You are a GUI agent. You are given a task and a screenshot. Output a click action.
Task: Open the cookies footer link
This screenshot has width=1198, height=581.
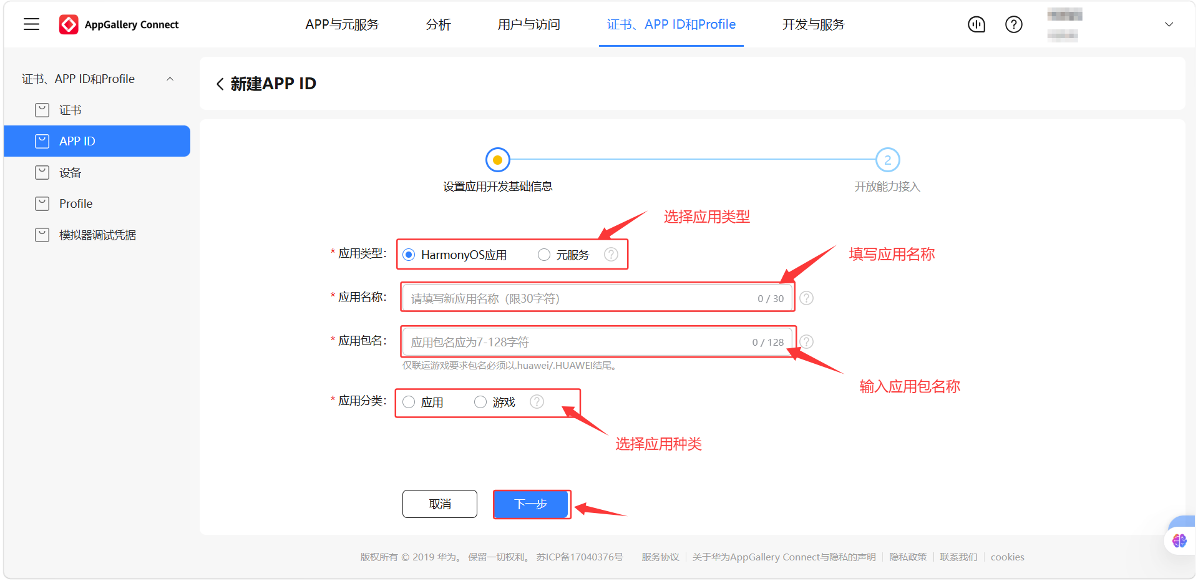click(x=1007, y=557)
